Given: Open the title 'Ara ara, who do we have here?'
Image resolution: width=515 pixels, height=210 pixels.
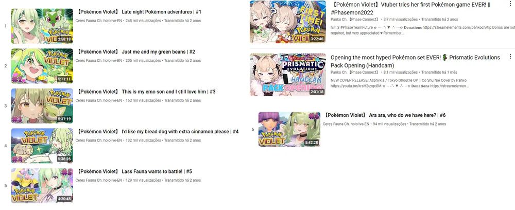Looking at the screenshot, I should (x=385, y=115).
